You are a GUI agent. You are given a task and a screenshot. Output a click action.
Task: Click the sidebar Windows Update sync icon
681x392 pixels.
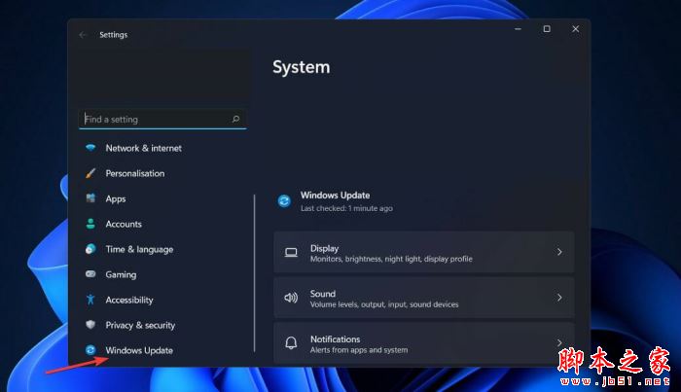[90, 350]
